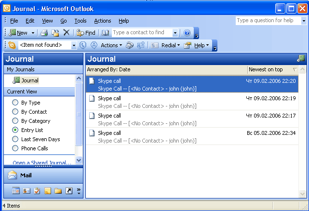This screenshot has width=309, height=211.
Task: Click the contact card icon before Redial
Action: (x=154, y=45)
